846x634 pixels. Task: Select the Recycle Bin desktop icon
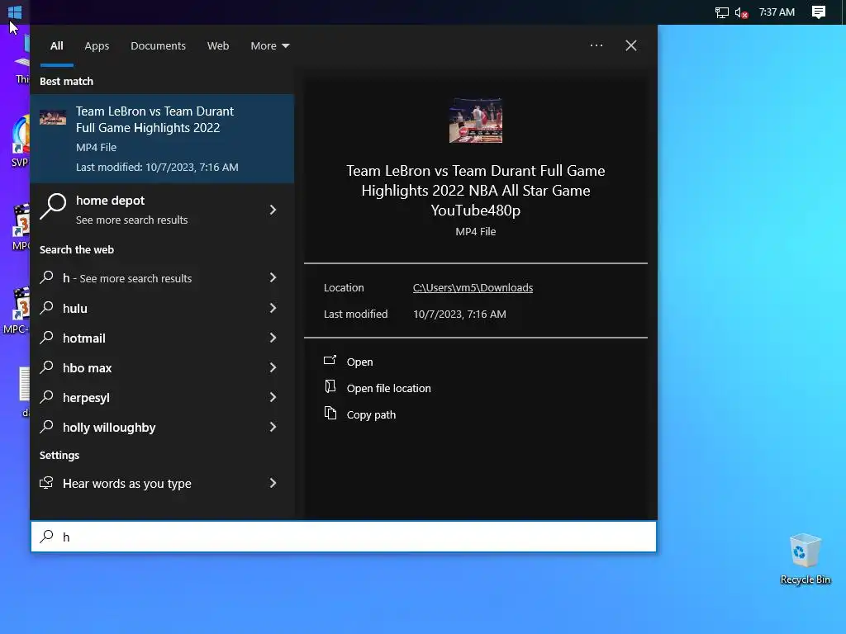coord(805,559)
